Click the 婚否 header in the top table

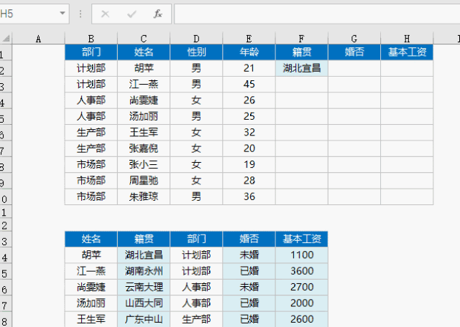(x=354, y=52)
